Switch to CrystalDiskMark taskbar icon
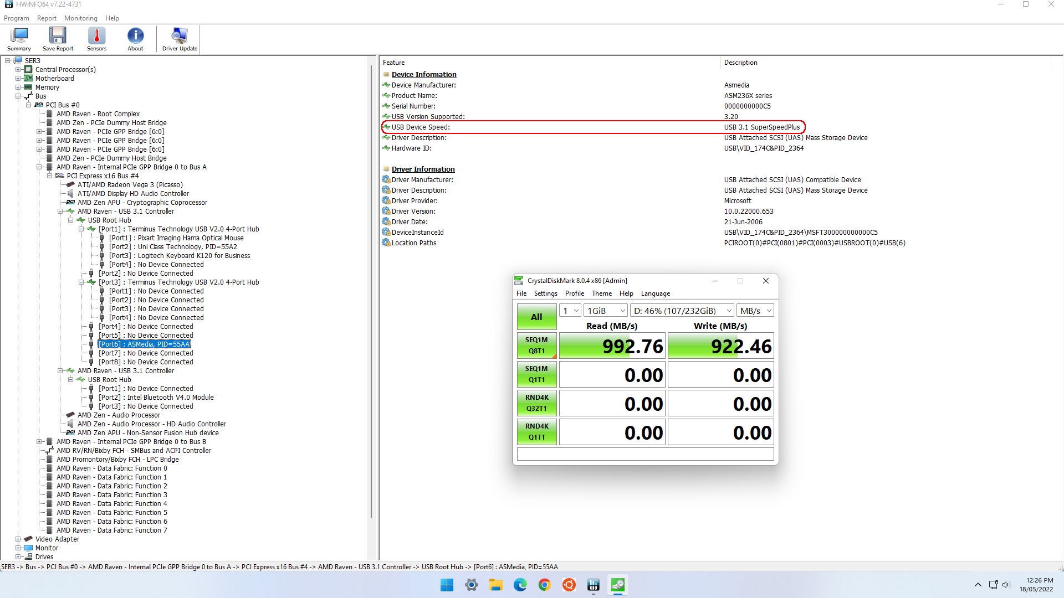The height and width of the screenshot is (598, 1064). [617, 585]
